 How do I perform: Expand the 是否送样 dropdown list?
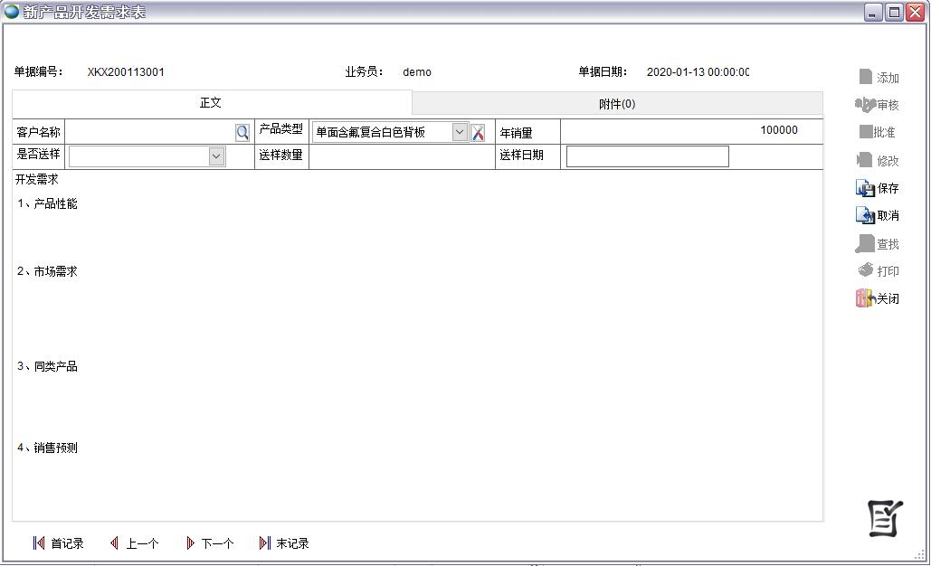(216, 156)
